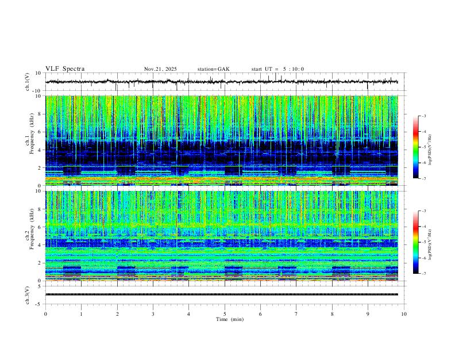Click the ch.1 color bar log(PSD) label
This screenshot has height=352, width=455.
tap(430, 150)
